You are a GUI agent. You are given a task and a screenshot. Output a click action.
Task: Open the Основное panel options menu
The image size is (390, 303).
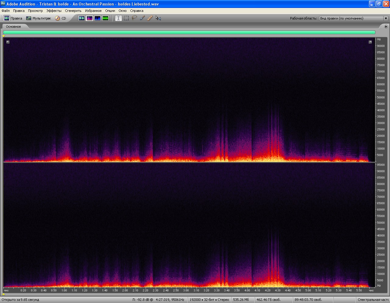point(386,27)
